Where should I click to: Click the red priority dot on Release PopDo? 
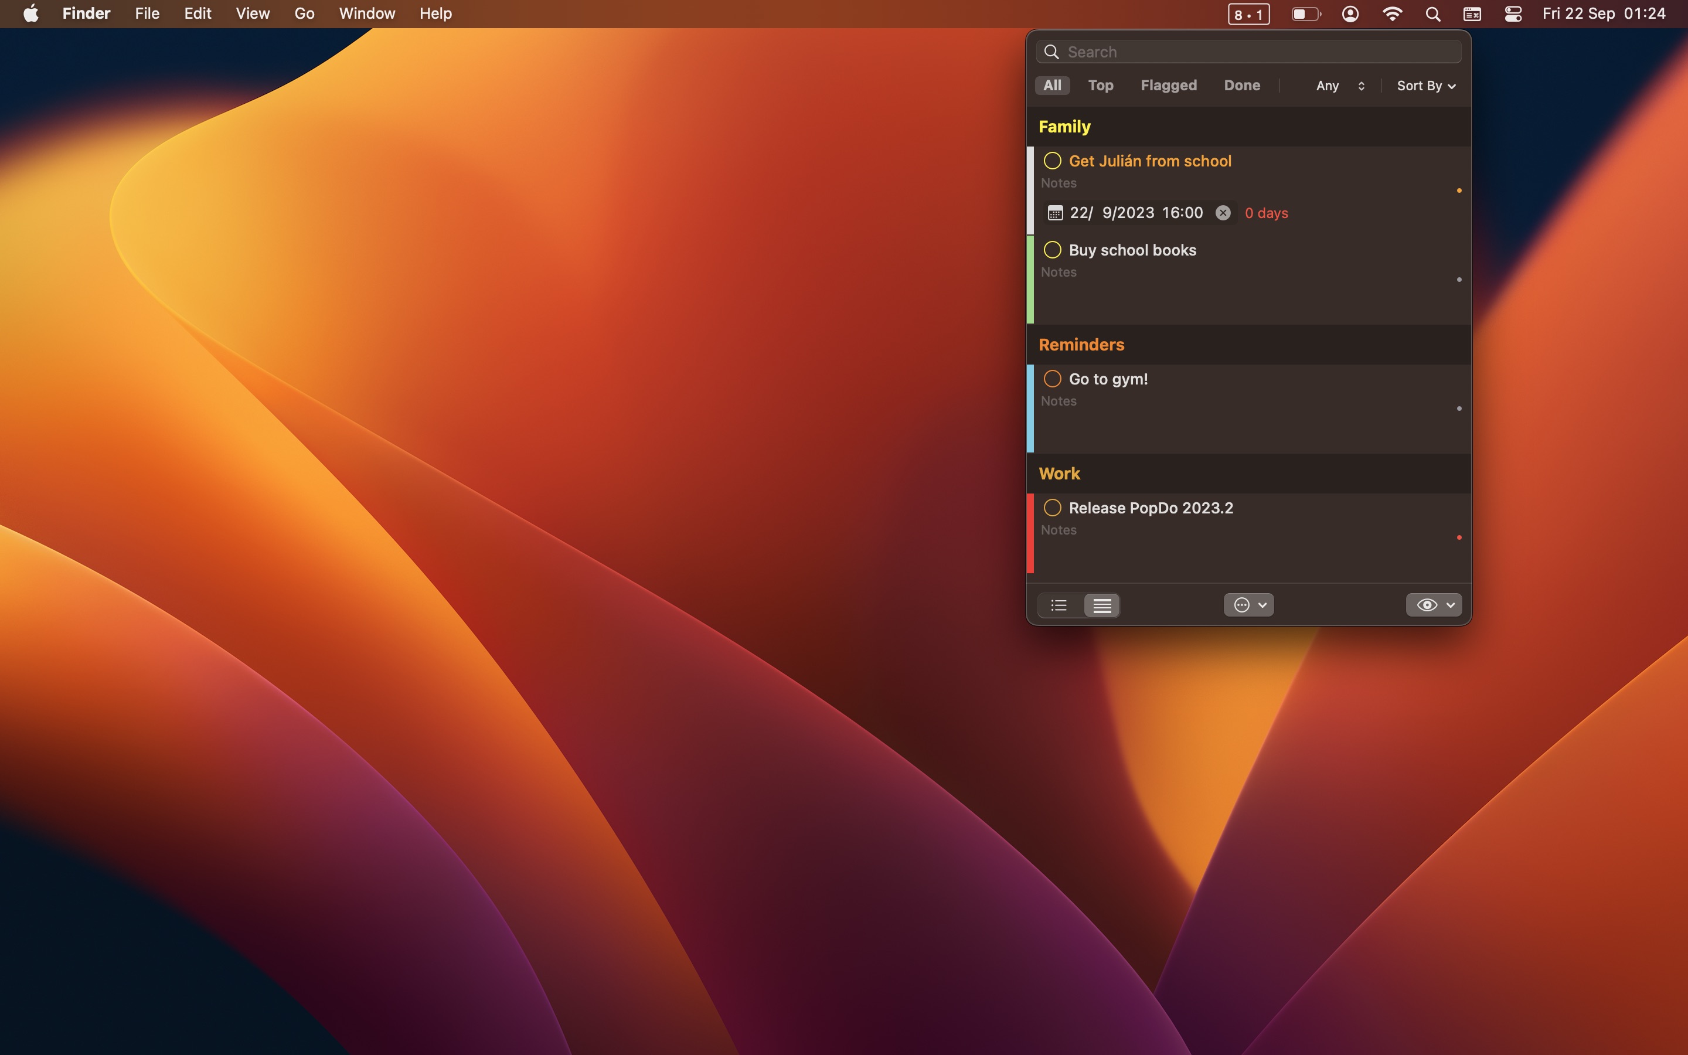[x=1458, y=537]
